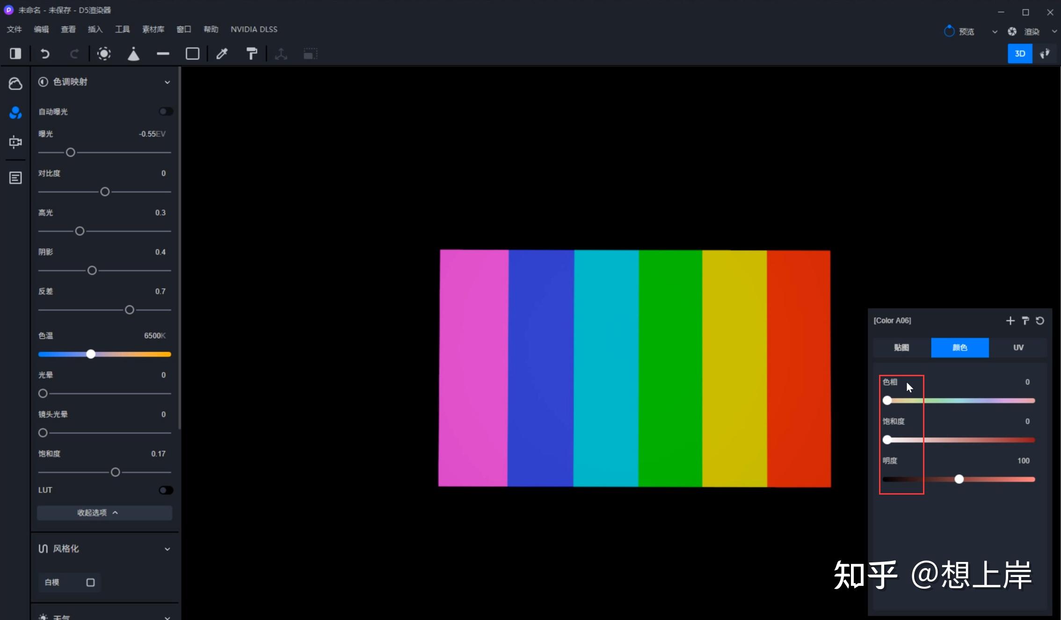Expand the 风格化 section chevron
Image resolution: width=1061 pixels, height=620 pixels.
point(167,549)
